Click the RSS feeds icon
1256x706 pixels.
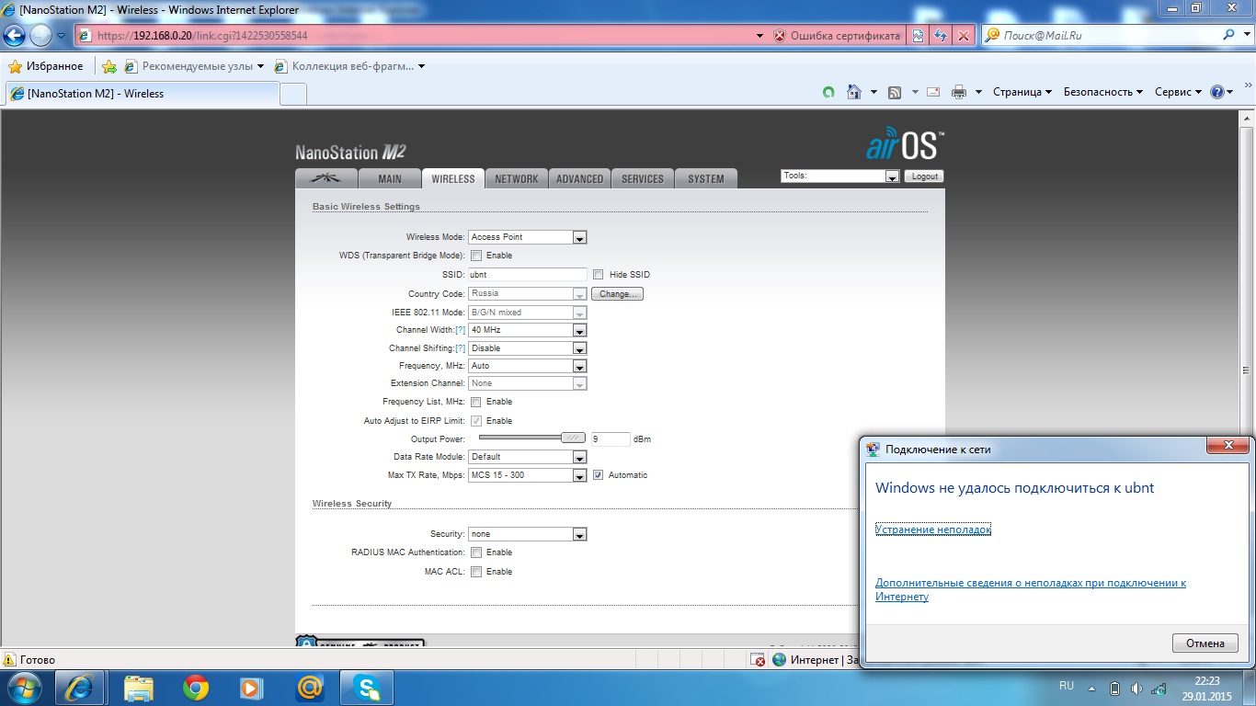[x=894, y=92]
